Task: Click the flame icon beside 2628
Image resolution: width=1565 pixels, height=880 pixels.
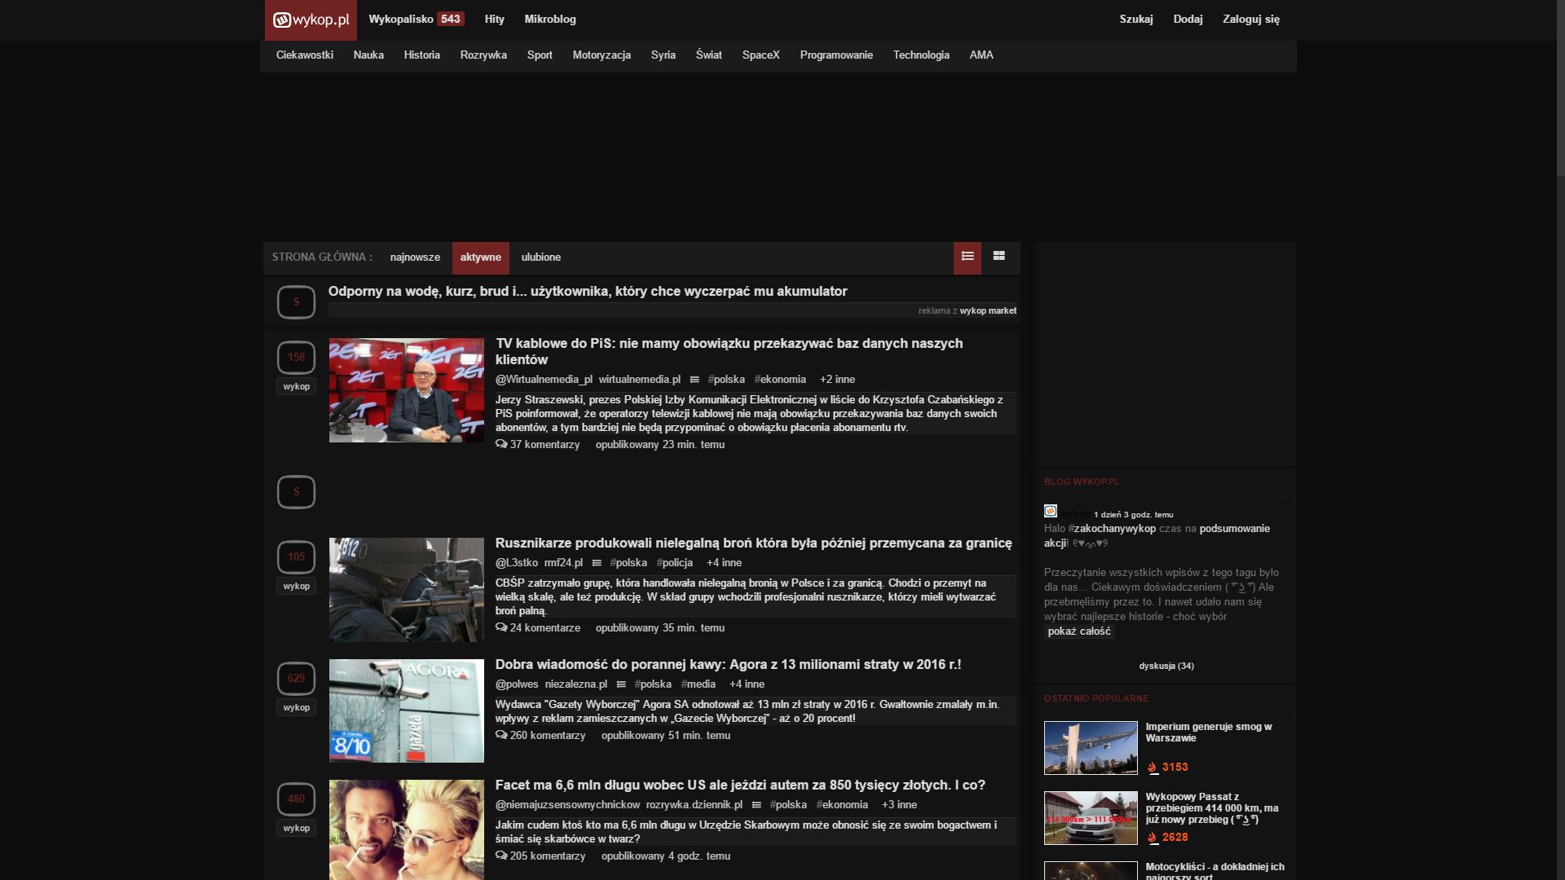Action: [x=1152, y=838]
